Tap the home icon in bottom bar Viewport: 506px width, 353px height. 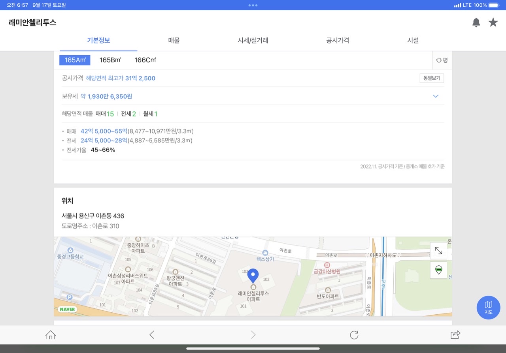tap(51, 335)
